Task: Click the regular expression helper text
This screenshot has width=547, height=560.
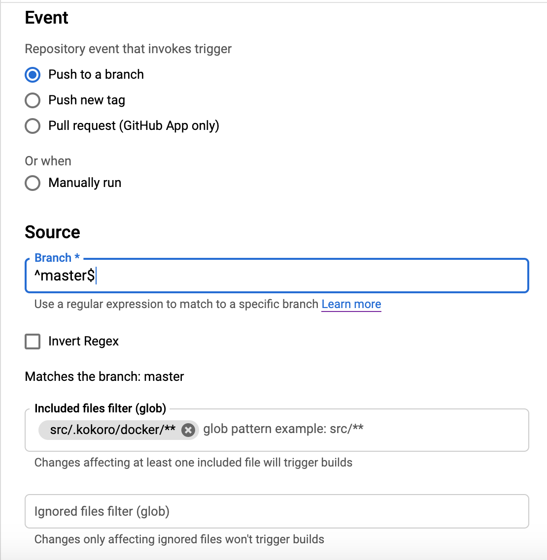Action: click(x=176, y=304)
